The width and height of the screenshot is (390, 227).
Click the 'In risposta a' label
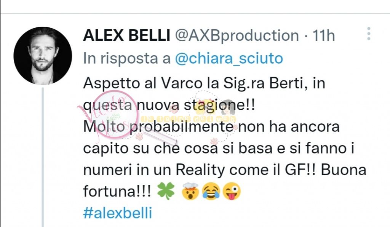[127, 58]
